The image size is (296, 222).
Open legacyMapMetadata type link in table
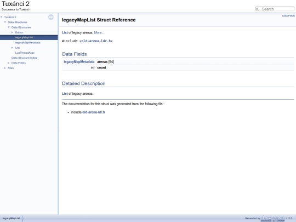tap(79, 62)
